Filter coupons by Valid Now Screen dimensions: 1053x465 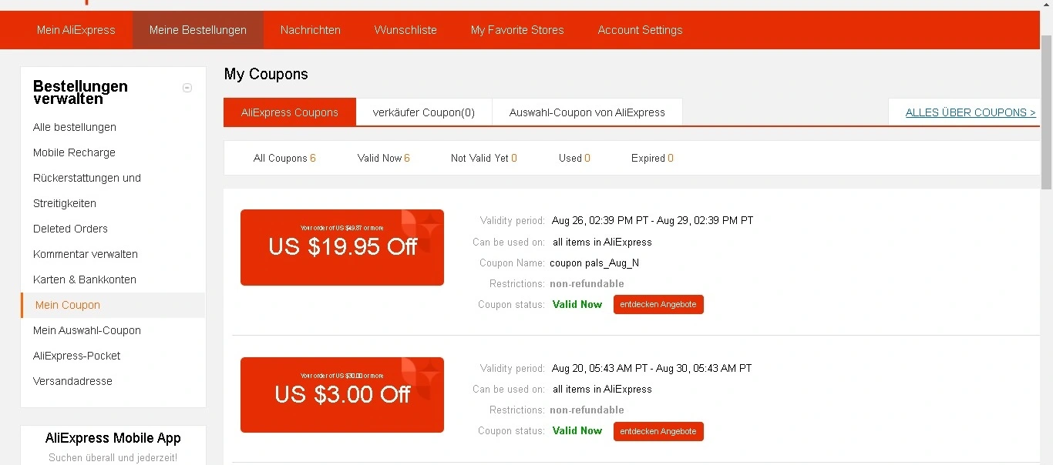(x=384, y=158)
